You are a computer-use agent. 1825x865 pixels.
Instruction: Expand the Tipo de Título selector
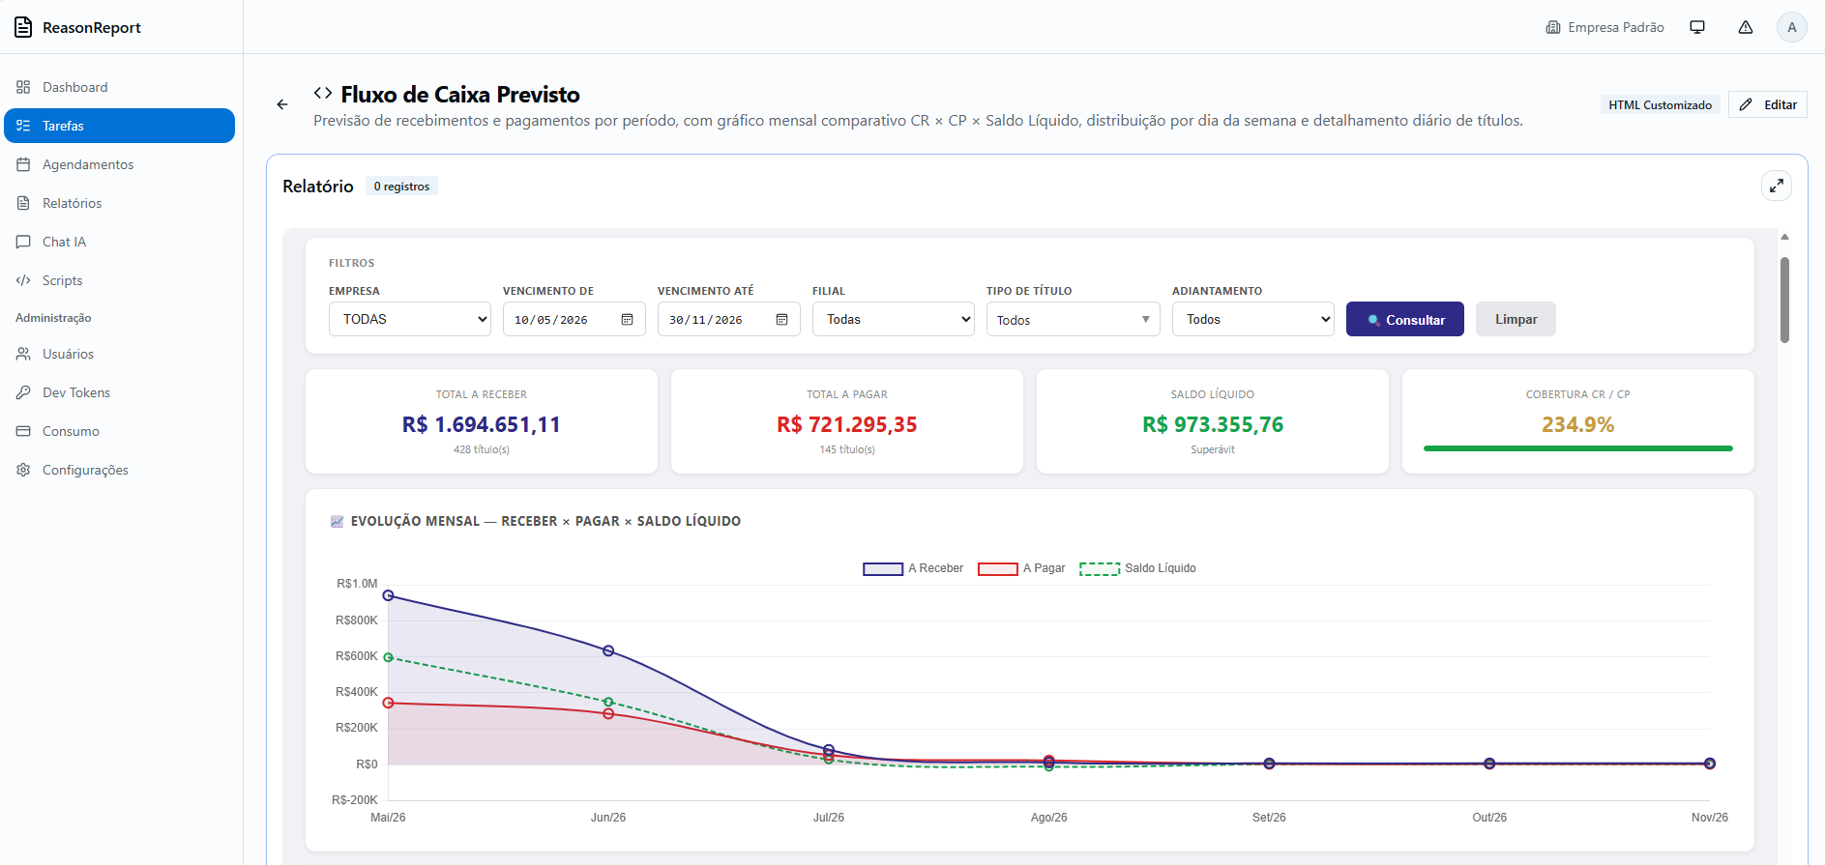click(1074, 319)
